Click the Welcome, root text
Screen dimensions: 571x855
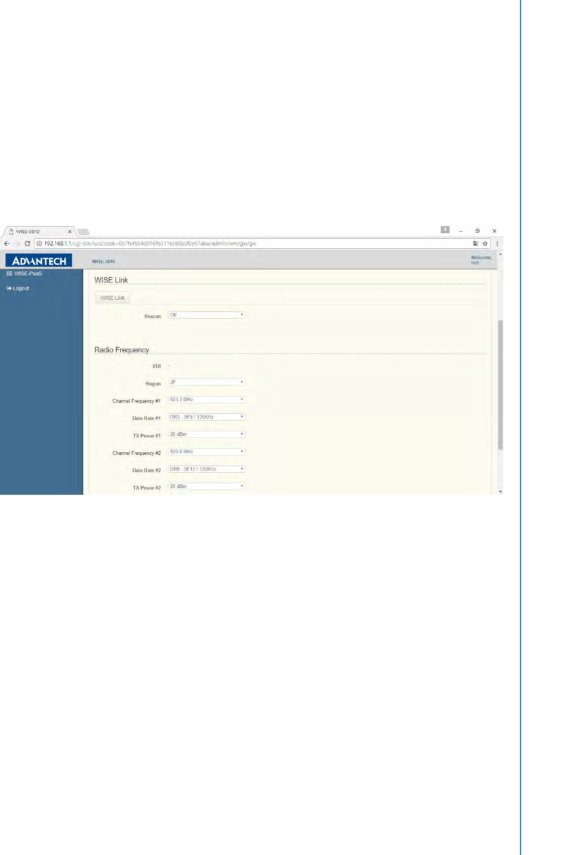tap(481, 260)
